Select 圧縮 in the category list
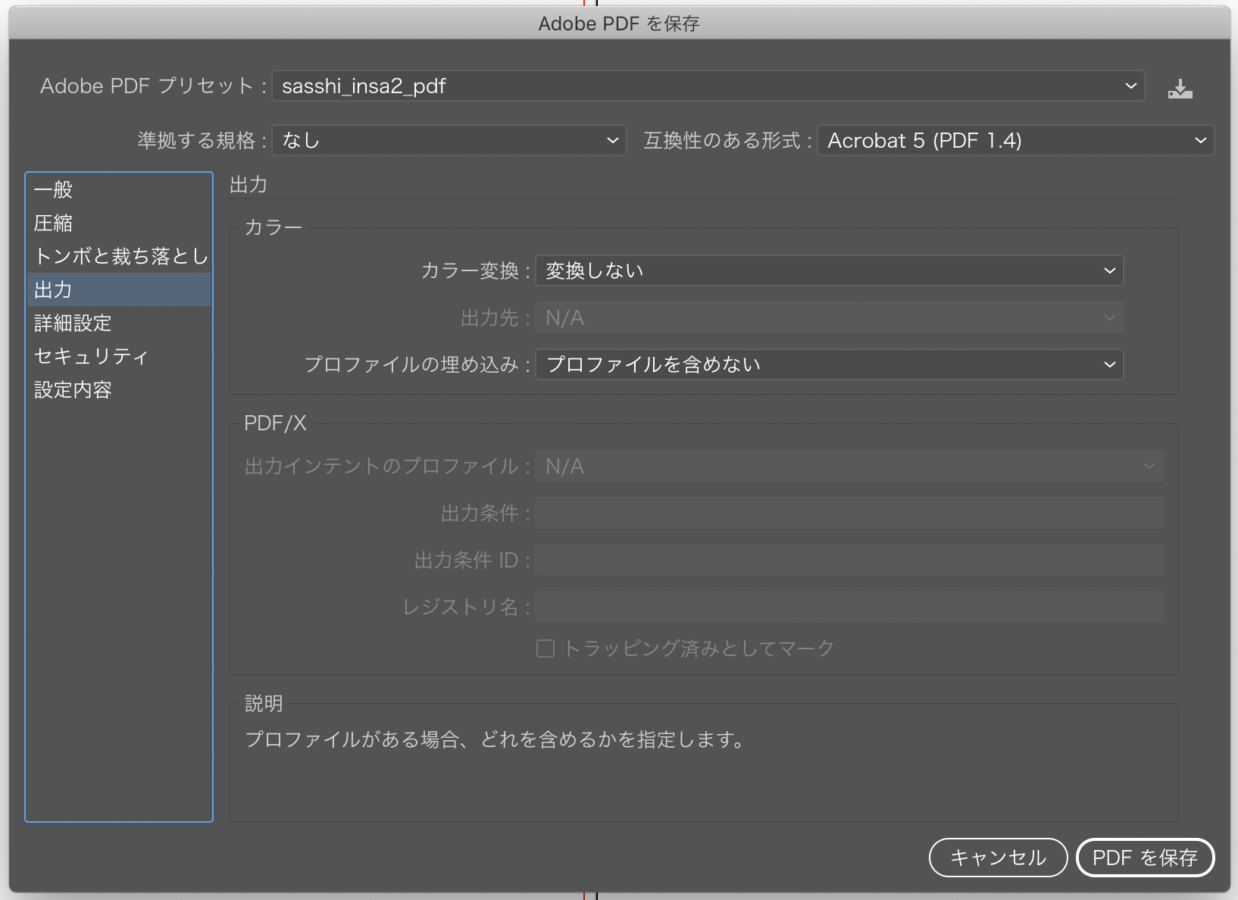1238x900 pixels. [119, 223]
